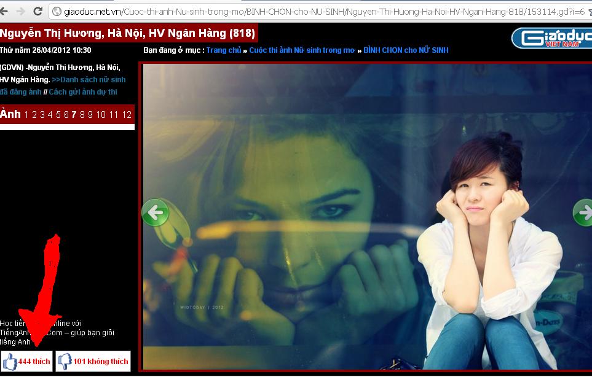Open the 'Cuộc thi ảnh Nữ sinh trong mơ' link
The height and width of the screenshot is (377, 592).
pos(302,50)
